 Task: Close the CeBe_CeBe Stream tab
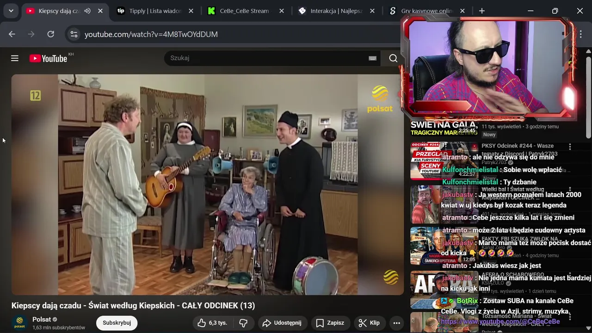click(x=282, y=11)
